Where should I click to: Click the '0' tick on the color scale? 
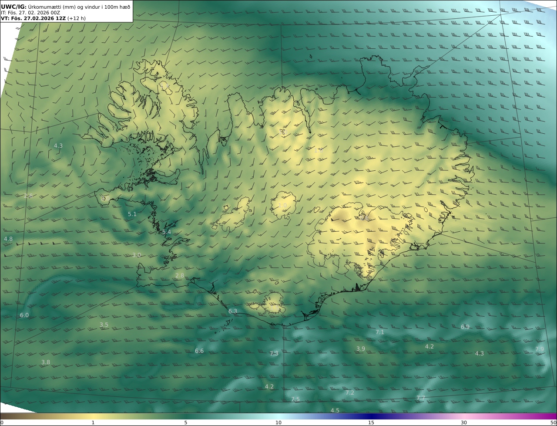[x=2, y=423]
